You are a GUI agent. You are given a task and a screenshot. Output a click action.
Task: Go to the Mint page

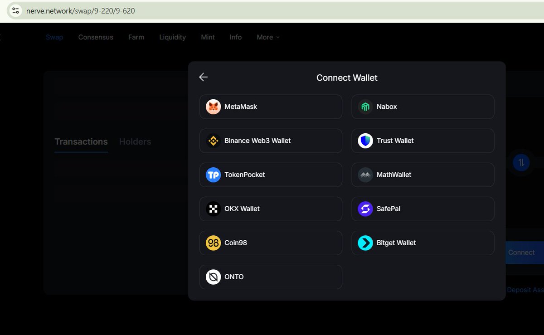point(208,37)
